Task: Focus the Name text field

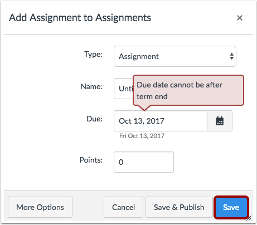Action: 123,89
